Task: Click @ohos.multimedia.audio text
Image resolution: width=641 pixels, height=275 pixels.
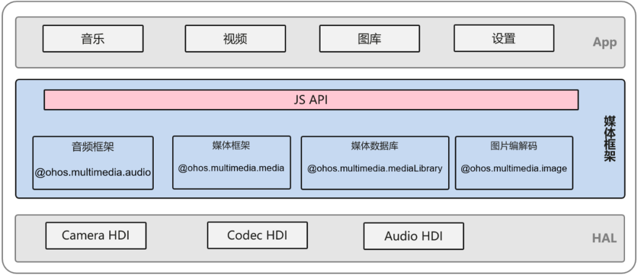Action: click(x=93, y=172)
